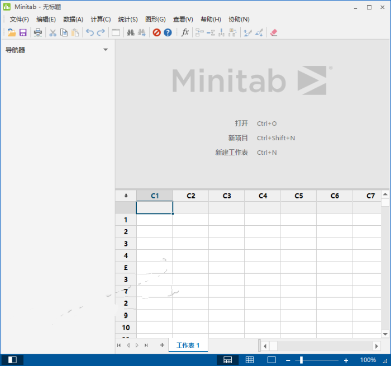This screenshot has width=391, height=366.
Task: Click the 100% zoom level text
Action: coord(368,360)
